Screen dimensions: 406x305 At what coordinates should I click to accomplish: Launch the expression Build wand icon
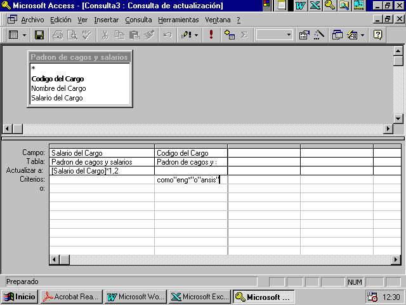tap(319, 35)
